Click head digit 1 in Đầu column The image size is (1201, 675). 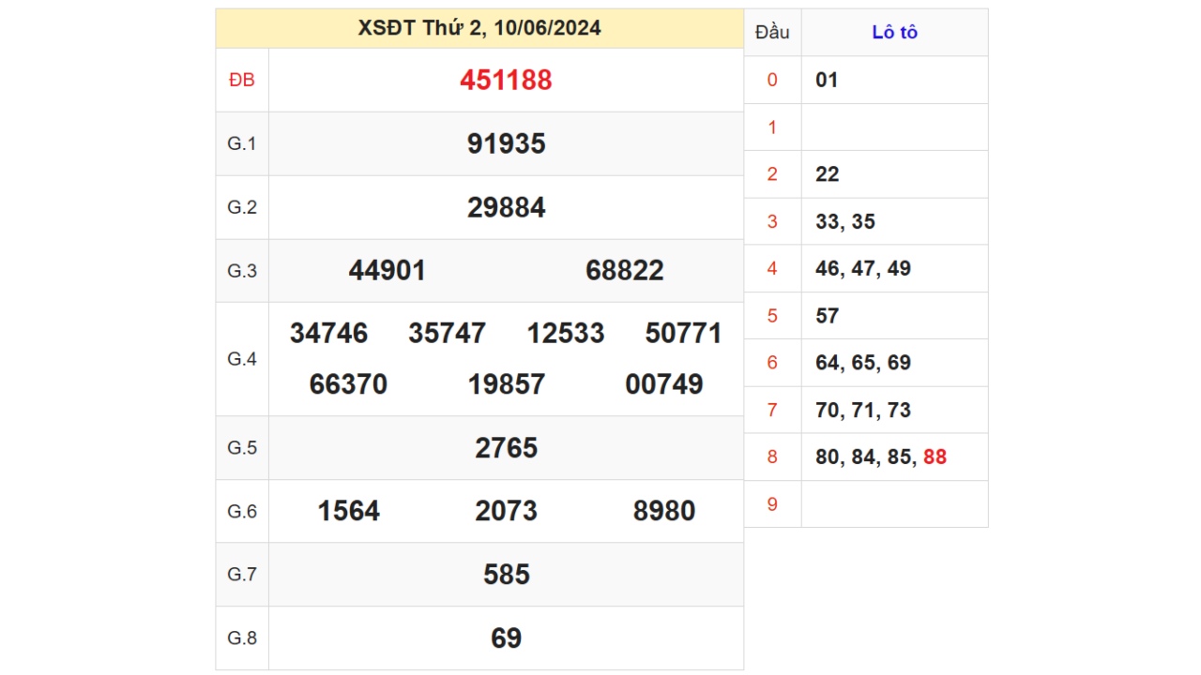(x=772, y=127)
